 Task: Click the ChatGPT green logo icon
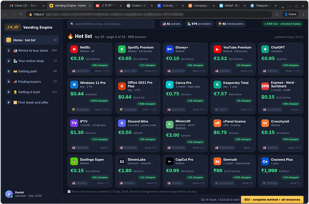pos(265,49)
